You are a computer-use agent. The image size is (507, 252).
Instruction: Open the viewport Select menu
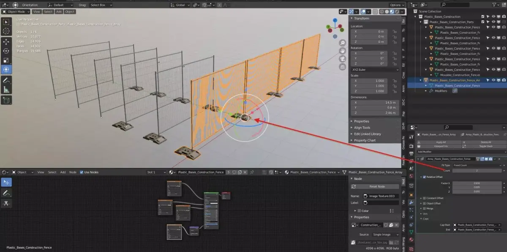[48, 12]
